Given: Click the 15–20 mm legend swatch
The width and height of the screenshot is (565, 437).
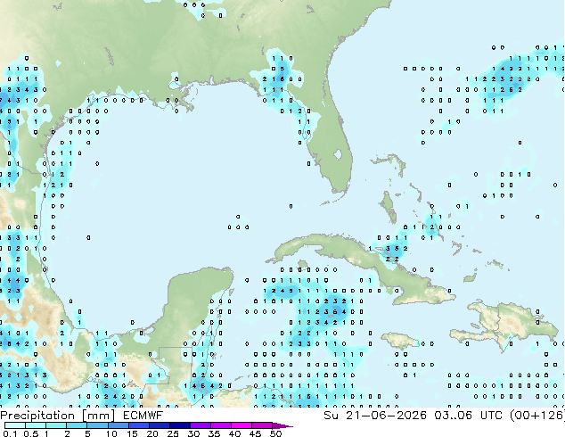Looking at the screenshot, I should coord(138,425).
